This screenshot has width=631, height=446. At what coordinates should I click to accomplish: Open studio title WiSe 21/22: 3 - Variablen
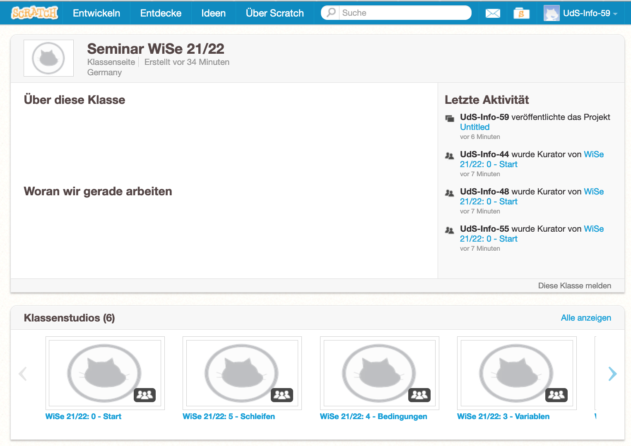[503, 417]
